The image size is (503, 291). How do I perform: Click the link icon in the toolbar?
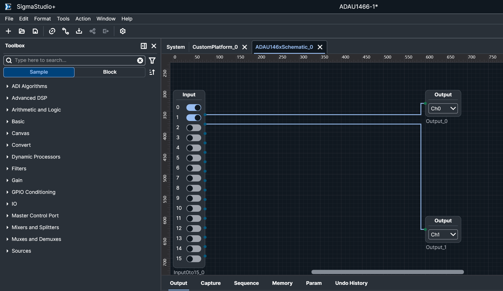tap(52, 31)
